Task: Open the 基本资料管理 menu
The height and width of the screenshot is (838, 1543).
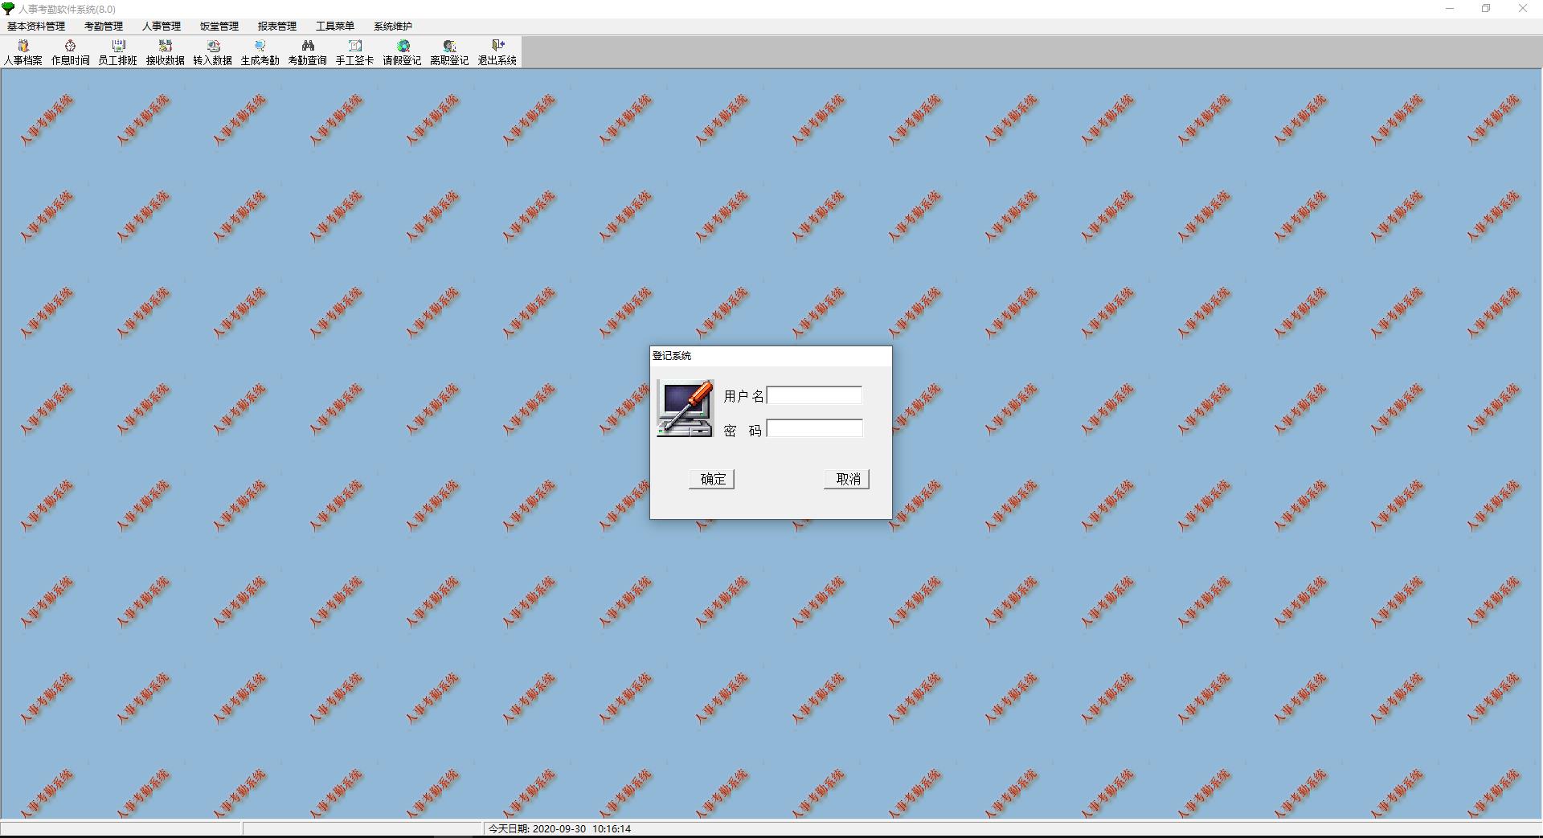Action: [x=36, y=26]
